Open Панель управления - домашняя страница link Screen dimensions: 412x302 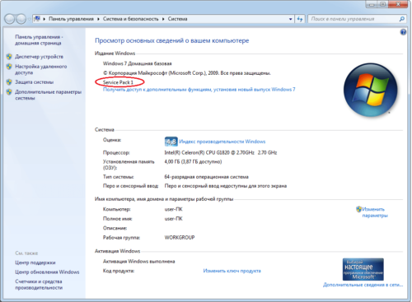point(39,40)
